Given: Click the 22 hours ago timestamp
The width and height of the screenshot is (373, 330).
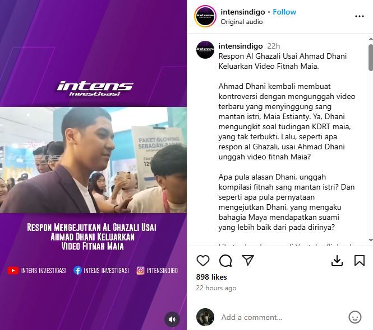Looking at the screenshot, I should (x=216, y=288).
